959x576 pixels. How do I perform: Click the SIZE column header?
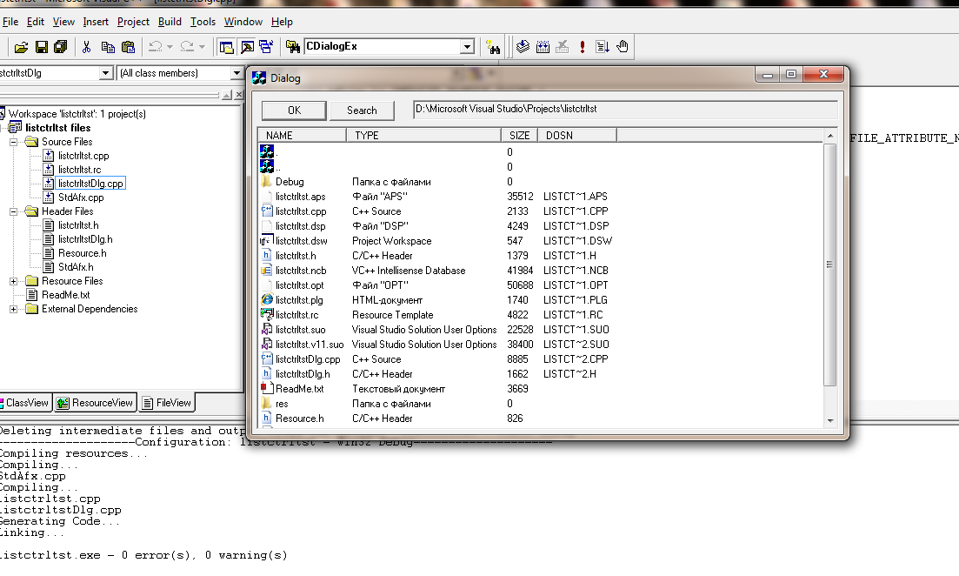pyautogui.click(x=519, y=135)
